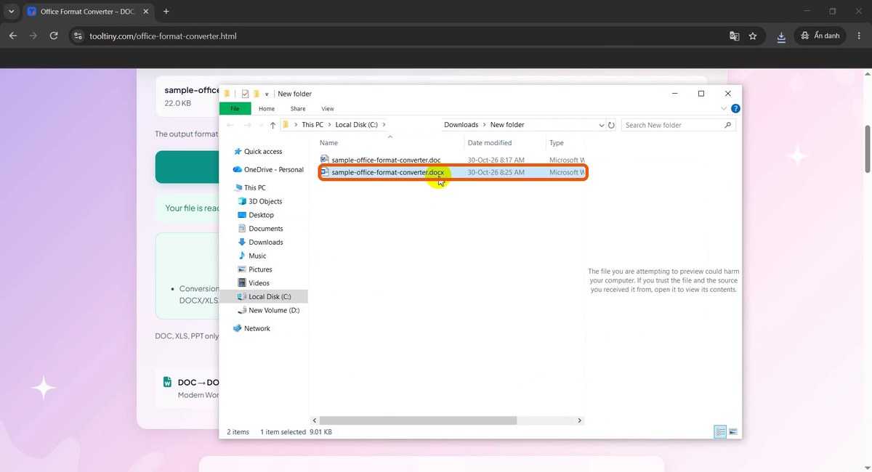Open a new Chrome tab
Image resolution: width=872 pixels, height=472 pixels.
click(166, 12)
